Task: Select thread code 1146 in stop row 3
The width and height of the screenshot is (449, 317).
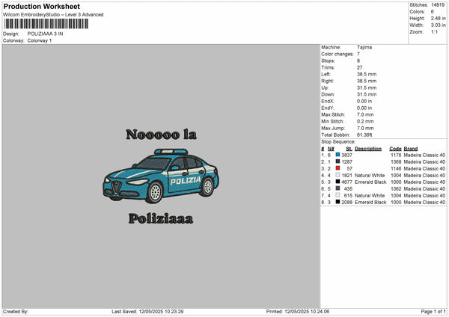Action: [396, 168]
